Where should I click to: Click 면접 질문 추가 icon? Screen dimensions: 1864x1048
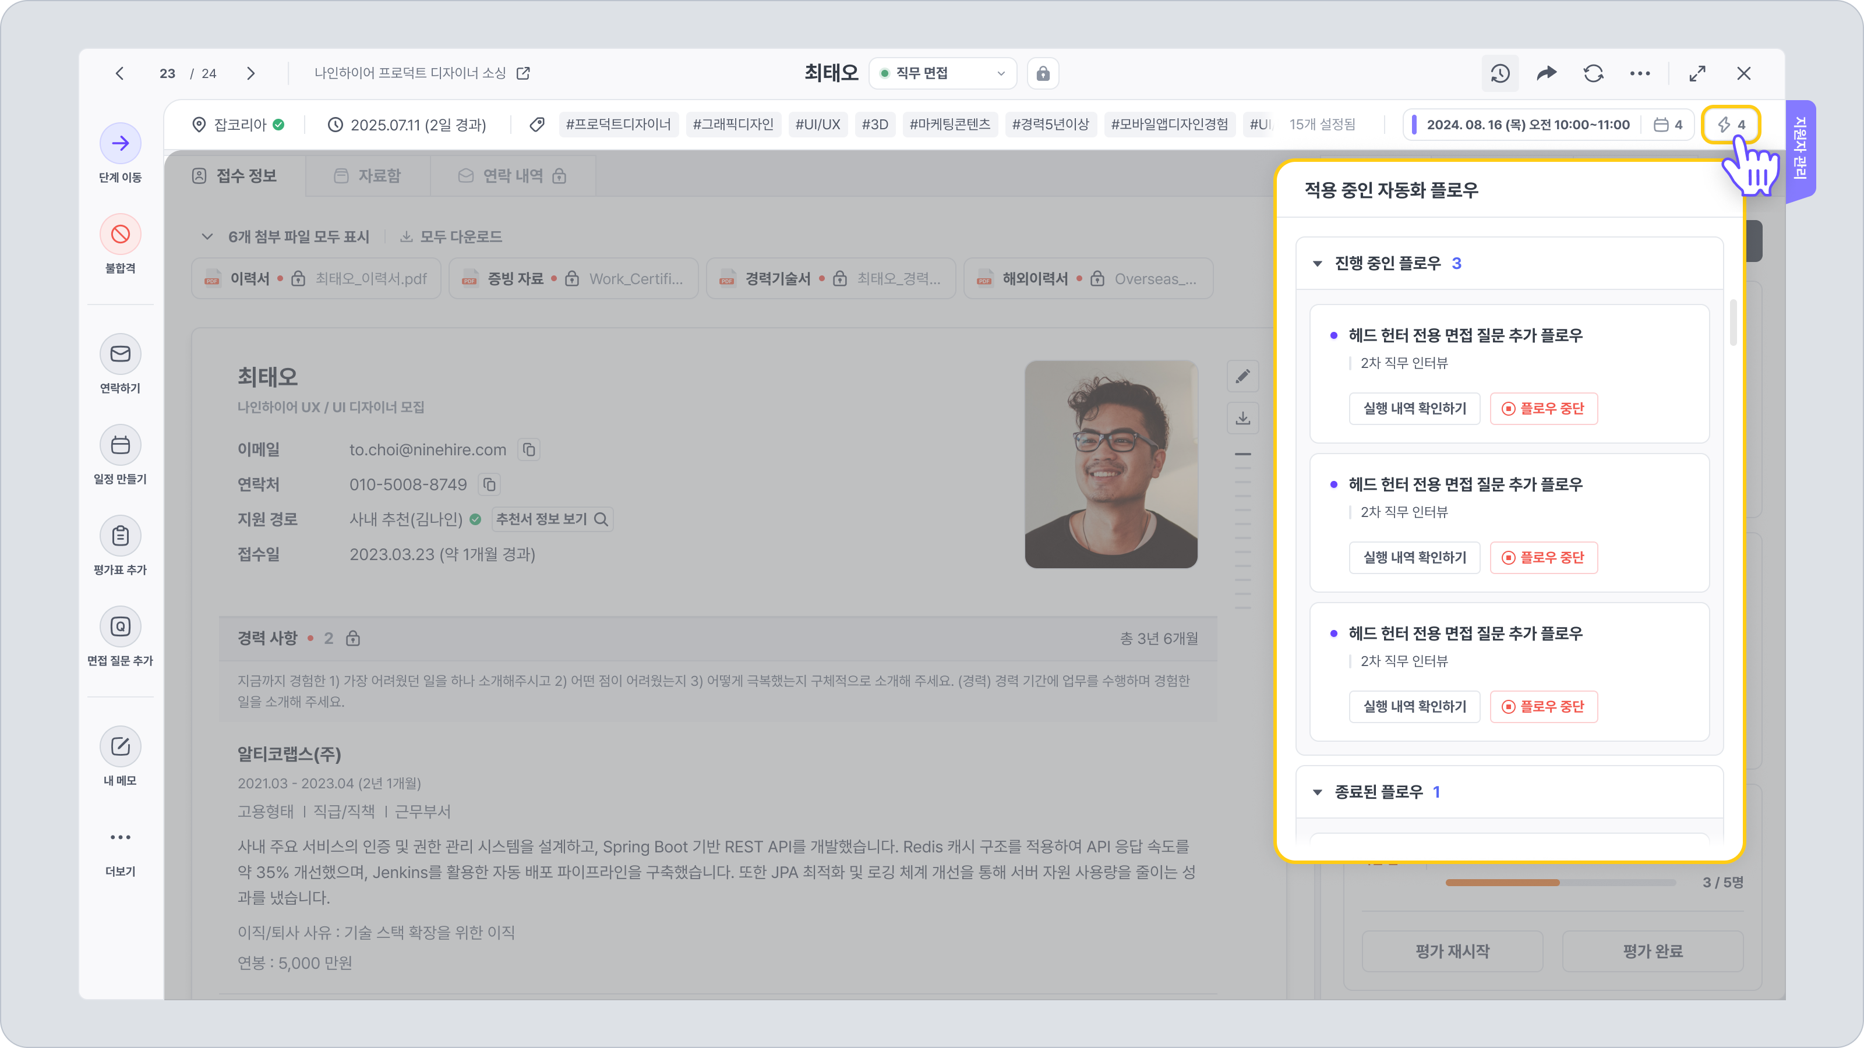(120, 626)
